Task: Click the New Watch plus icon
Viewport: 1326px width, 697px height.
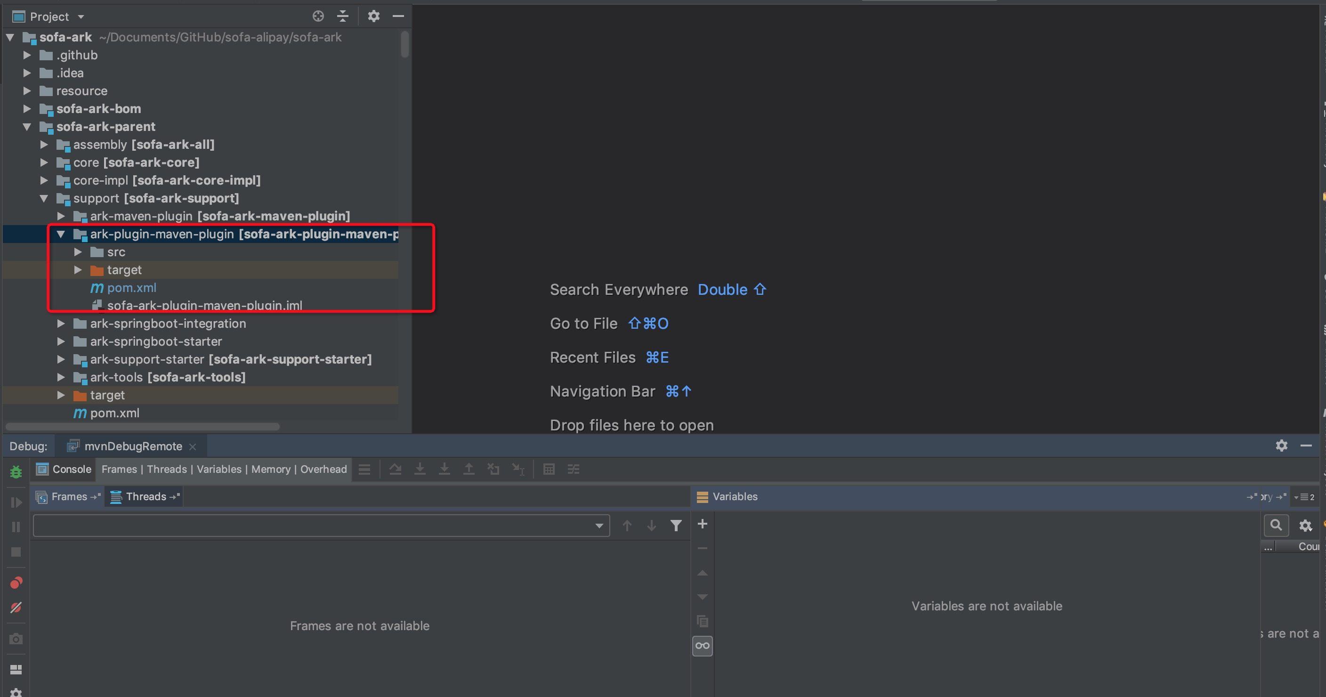Action: coord(702,524)
